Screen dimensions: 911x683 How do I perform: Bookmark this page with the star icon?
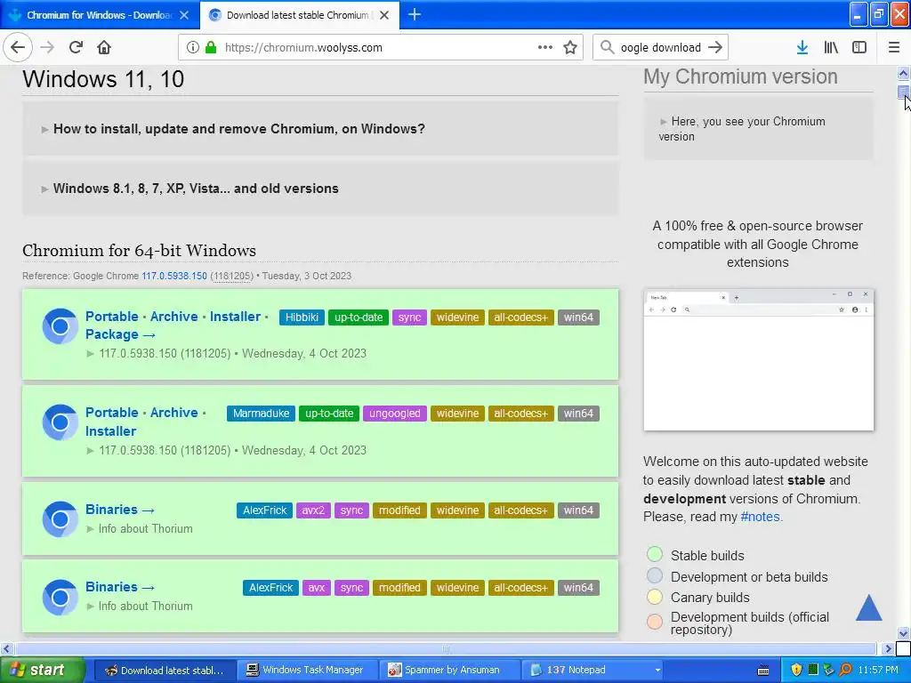click(x=570, y=47)
